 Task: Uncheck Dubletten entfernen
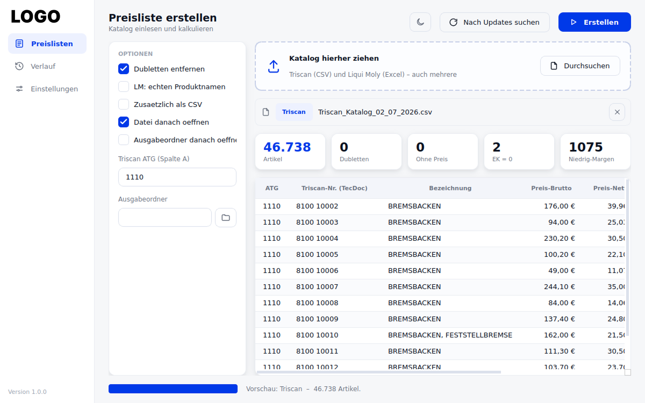pos(124,69)
